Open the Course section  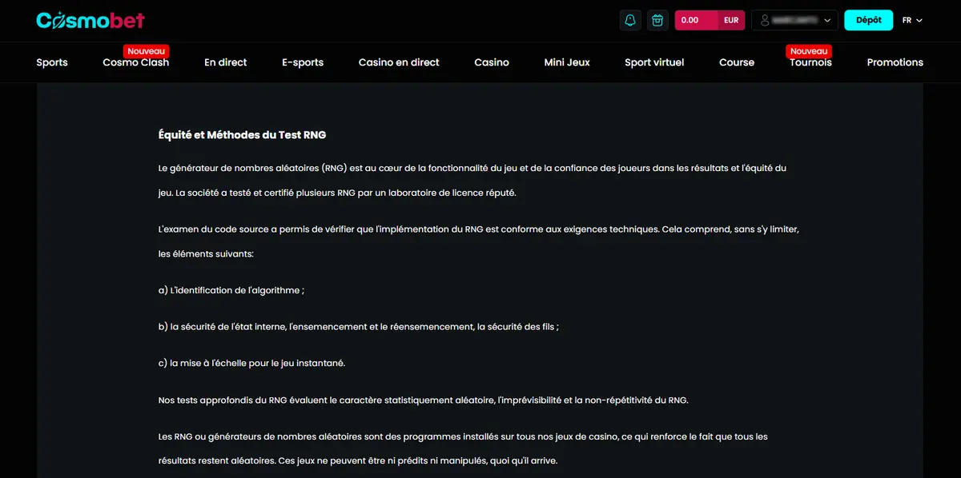point(737,62)
